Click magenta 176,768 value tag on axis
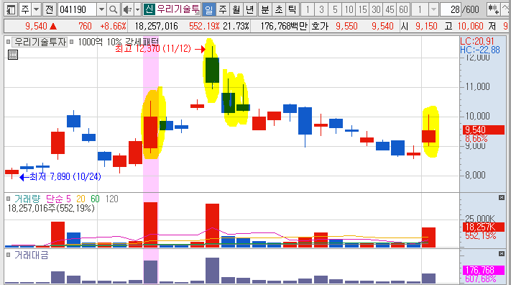511x285 pixels. pos(484,270)
